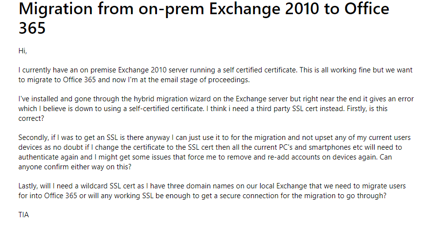This screenshot has width=425, height=229.
Task: Click the paragraph starting "Lastly, will I need a wildcard"
Action: pyautogui.click(x=212, y=191)
